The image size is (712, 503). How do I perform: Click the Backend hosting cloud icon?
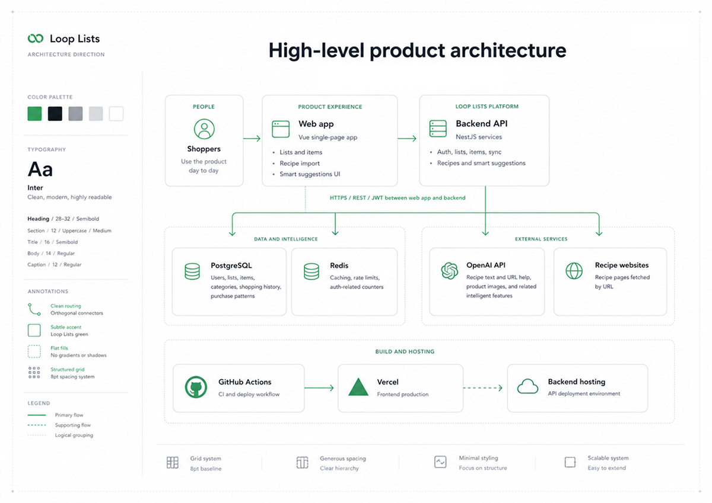point(527,387)
